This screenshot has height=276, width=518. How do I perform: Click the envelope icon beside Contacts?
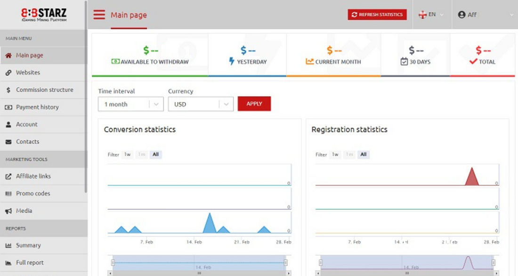click(8, 142)
